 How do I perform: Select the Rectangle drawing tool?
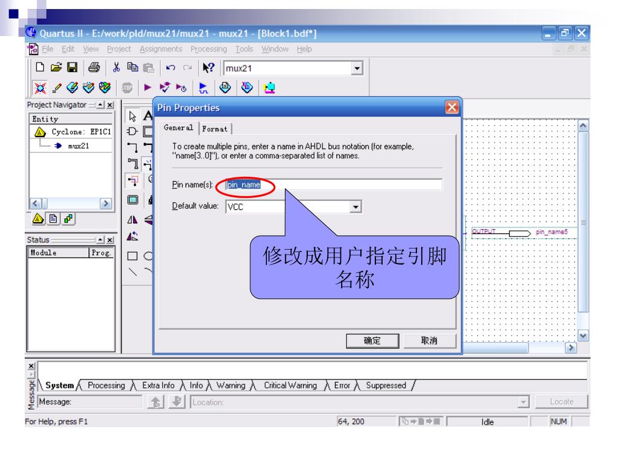132,256
